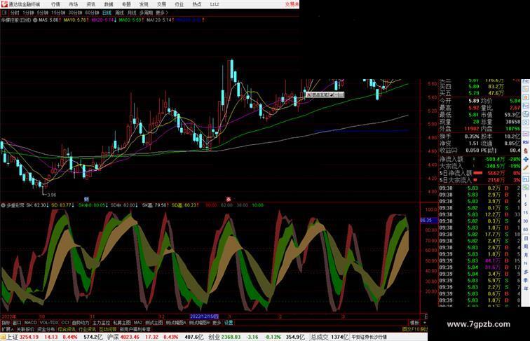Click the 模板 template button

pyautogui.click(x=414, y=323)
